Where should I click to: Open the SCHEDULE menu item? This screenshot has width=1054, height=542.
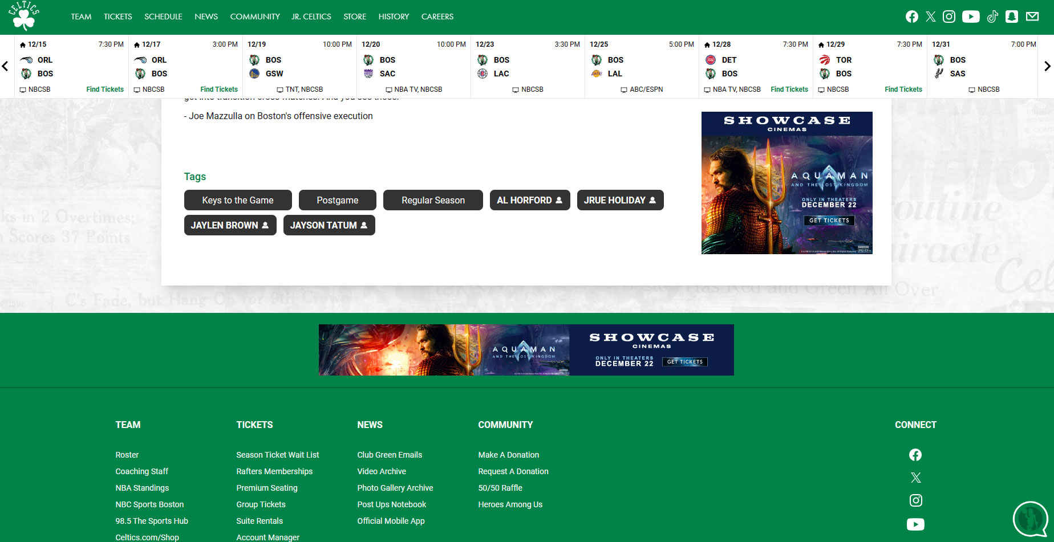click(163, 17)
